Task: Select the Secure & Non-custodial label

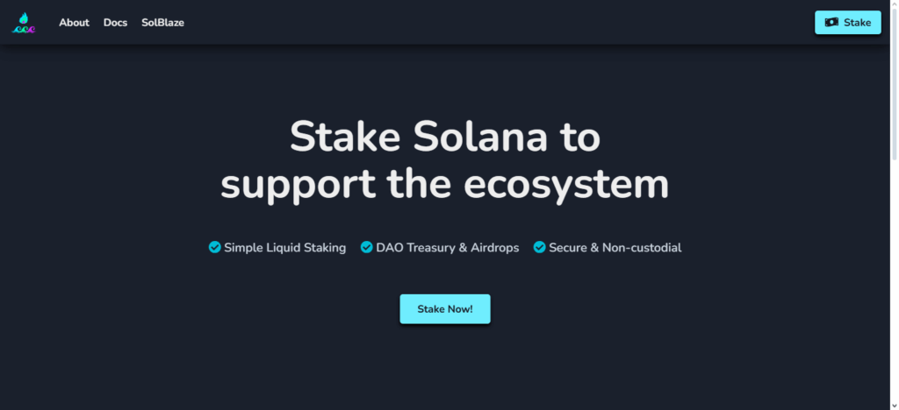Action: [615, 248]
